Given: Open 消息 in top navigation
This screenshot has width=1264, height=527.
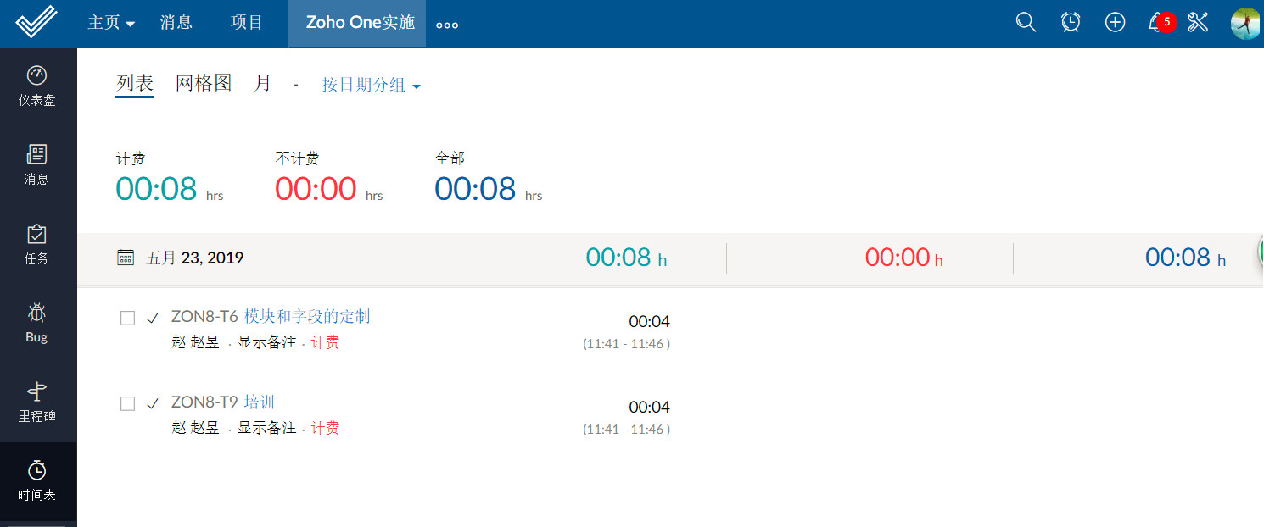Looking at the screenshot, I should (x=176, y=23).
